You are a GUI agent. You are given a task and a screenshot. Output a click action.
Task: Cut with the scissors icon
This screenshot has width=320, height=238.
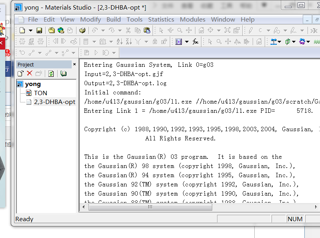[x=128, y=30]
